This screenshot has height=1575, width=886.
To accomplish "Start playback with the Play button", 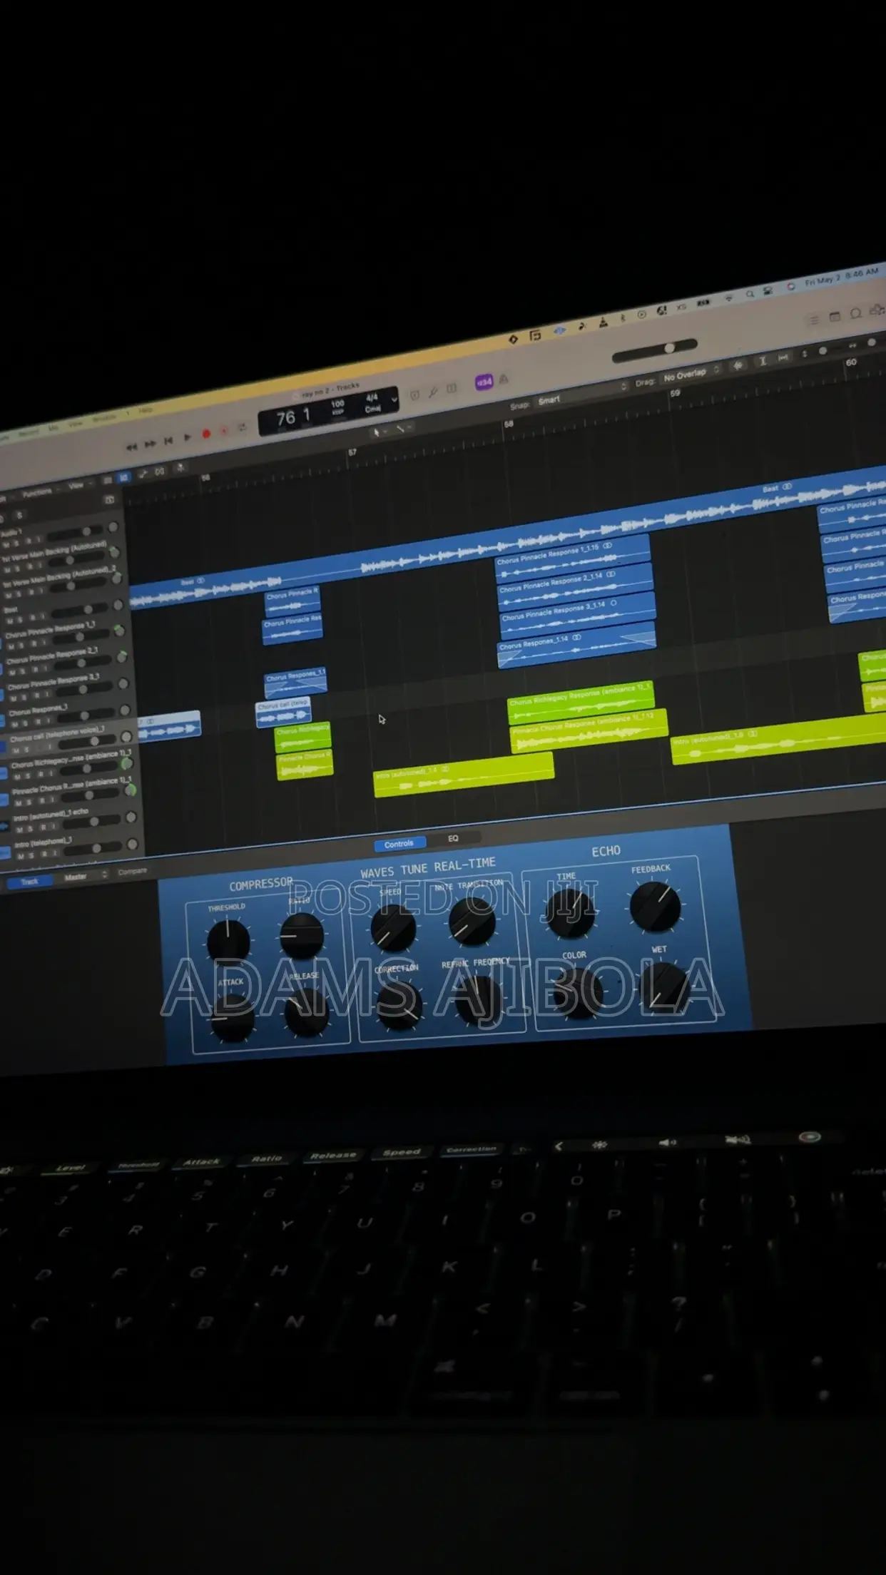I will click(x=188, y=438).
